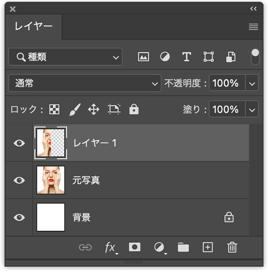Open the 種類 filter type dropdown

[66, 57]
